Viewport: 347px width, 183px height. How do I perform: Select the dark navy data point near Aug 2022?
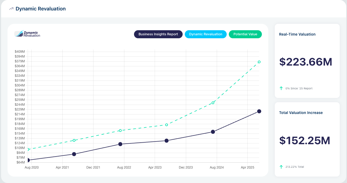click(x=120, y=144)
